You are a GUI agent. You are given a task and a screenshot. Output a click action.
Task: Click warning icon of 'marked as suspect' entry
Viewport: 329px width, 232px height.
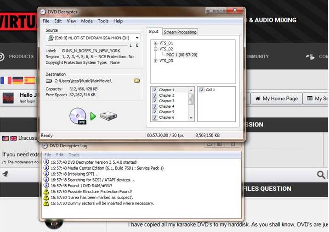tap(46, 197)
